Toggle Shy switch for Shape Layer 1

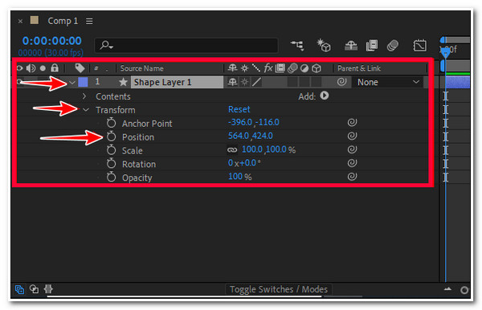pos(232,82)
